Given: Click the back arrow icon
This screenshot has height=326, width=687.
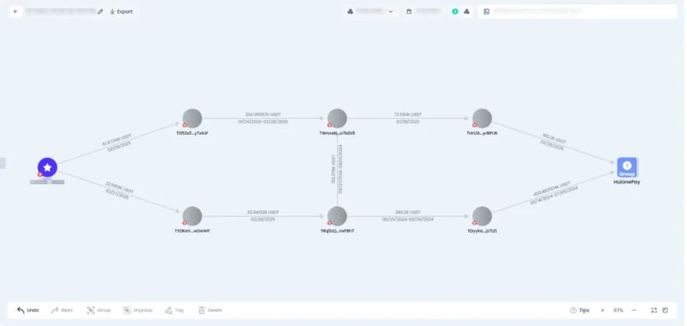Looking at the screenshot, I should [x=15, y=12].
